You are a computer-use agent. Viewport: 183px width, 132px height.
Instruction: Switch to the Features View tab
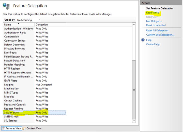pyautogui.click(x=12, y=128)
